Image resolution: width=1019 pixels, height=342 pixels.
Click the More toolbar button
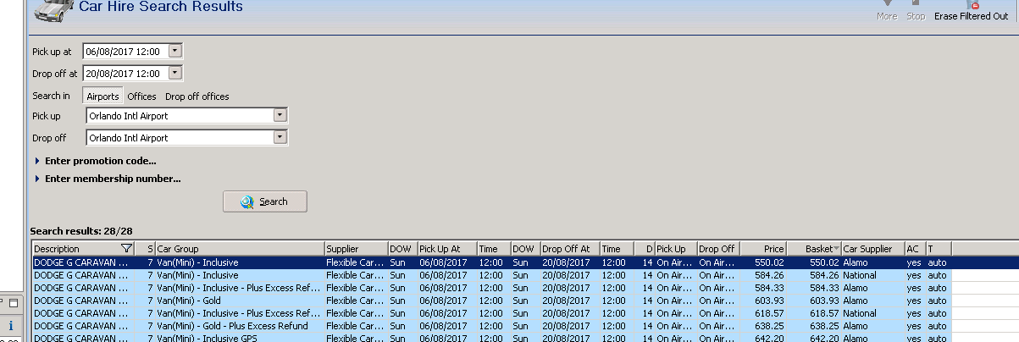[887, 11]
